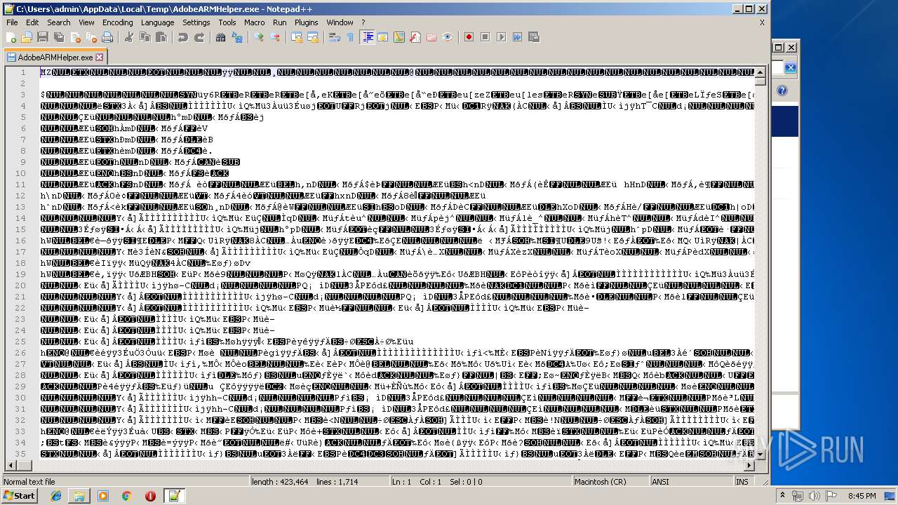Open the Language menu
The image size is (898, 505).
click(157, 22)
